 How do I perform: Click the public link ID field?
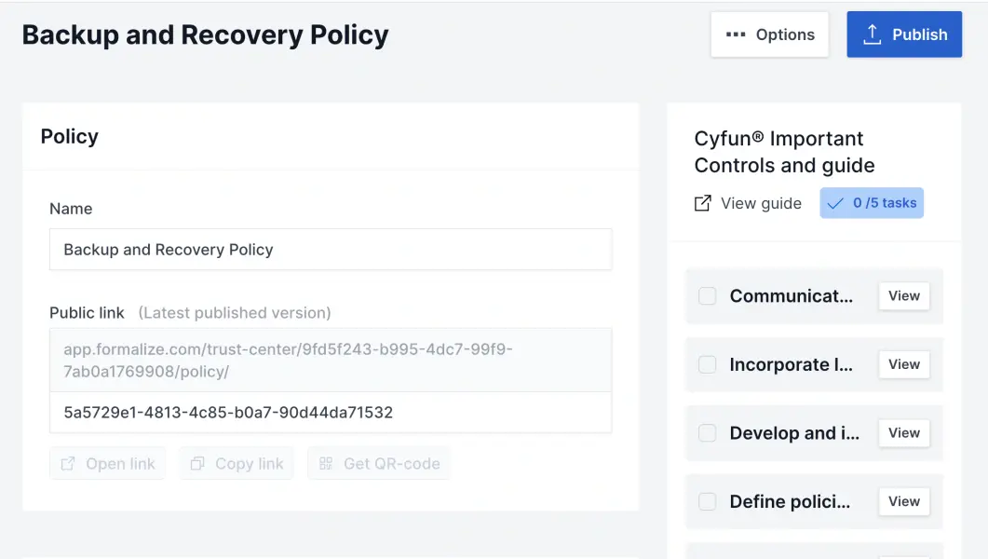click(331, 412)
